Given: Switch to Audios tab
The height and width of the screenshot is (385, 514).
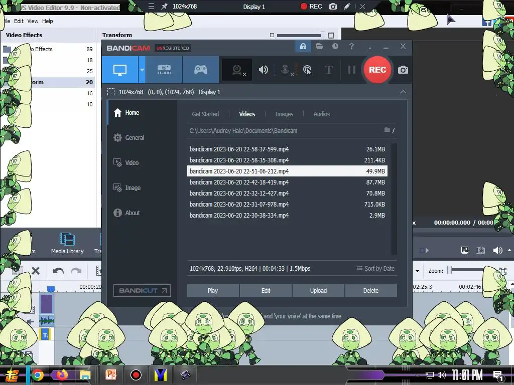Looking at the screenshot, I should [322, 114].
